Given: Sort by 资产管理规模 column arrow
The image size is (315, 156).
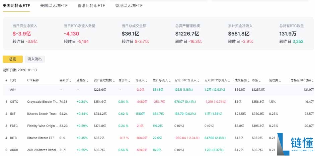Looking at the screenshot, I should [x=114, y=80].
